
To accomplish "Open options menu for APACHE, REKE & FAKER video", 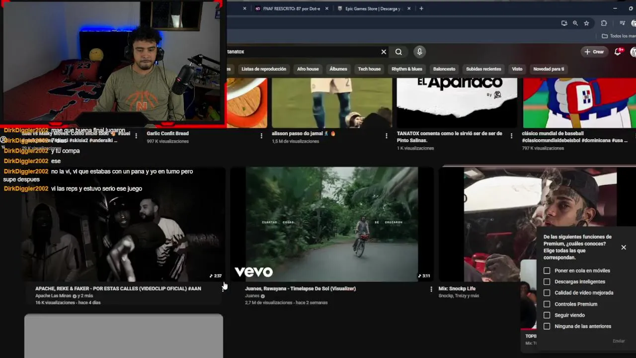I will (x=223, y=289).
